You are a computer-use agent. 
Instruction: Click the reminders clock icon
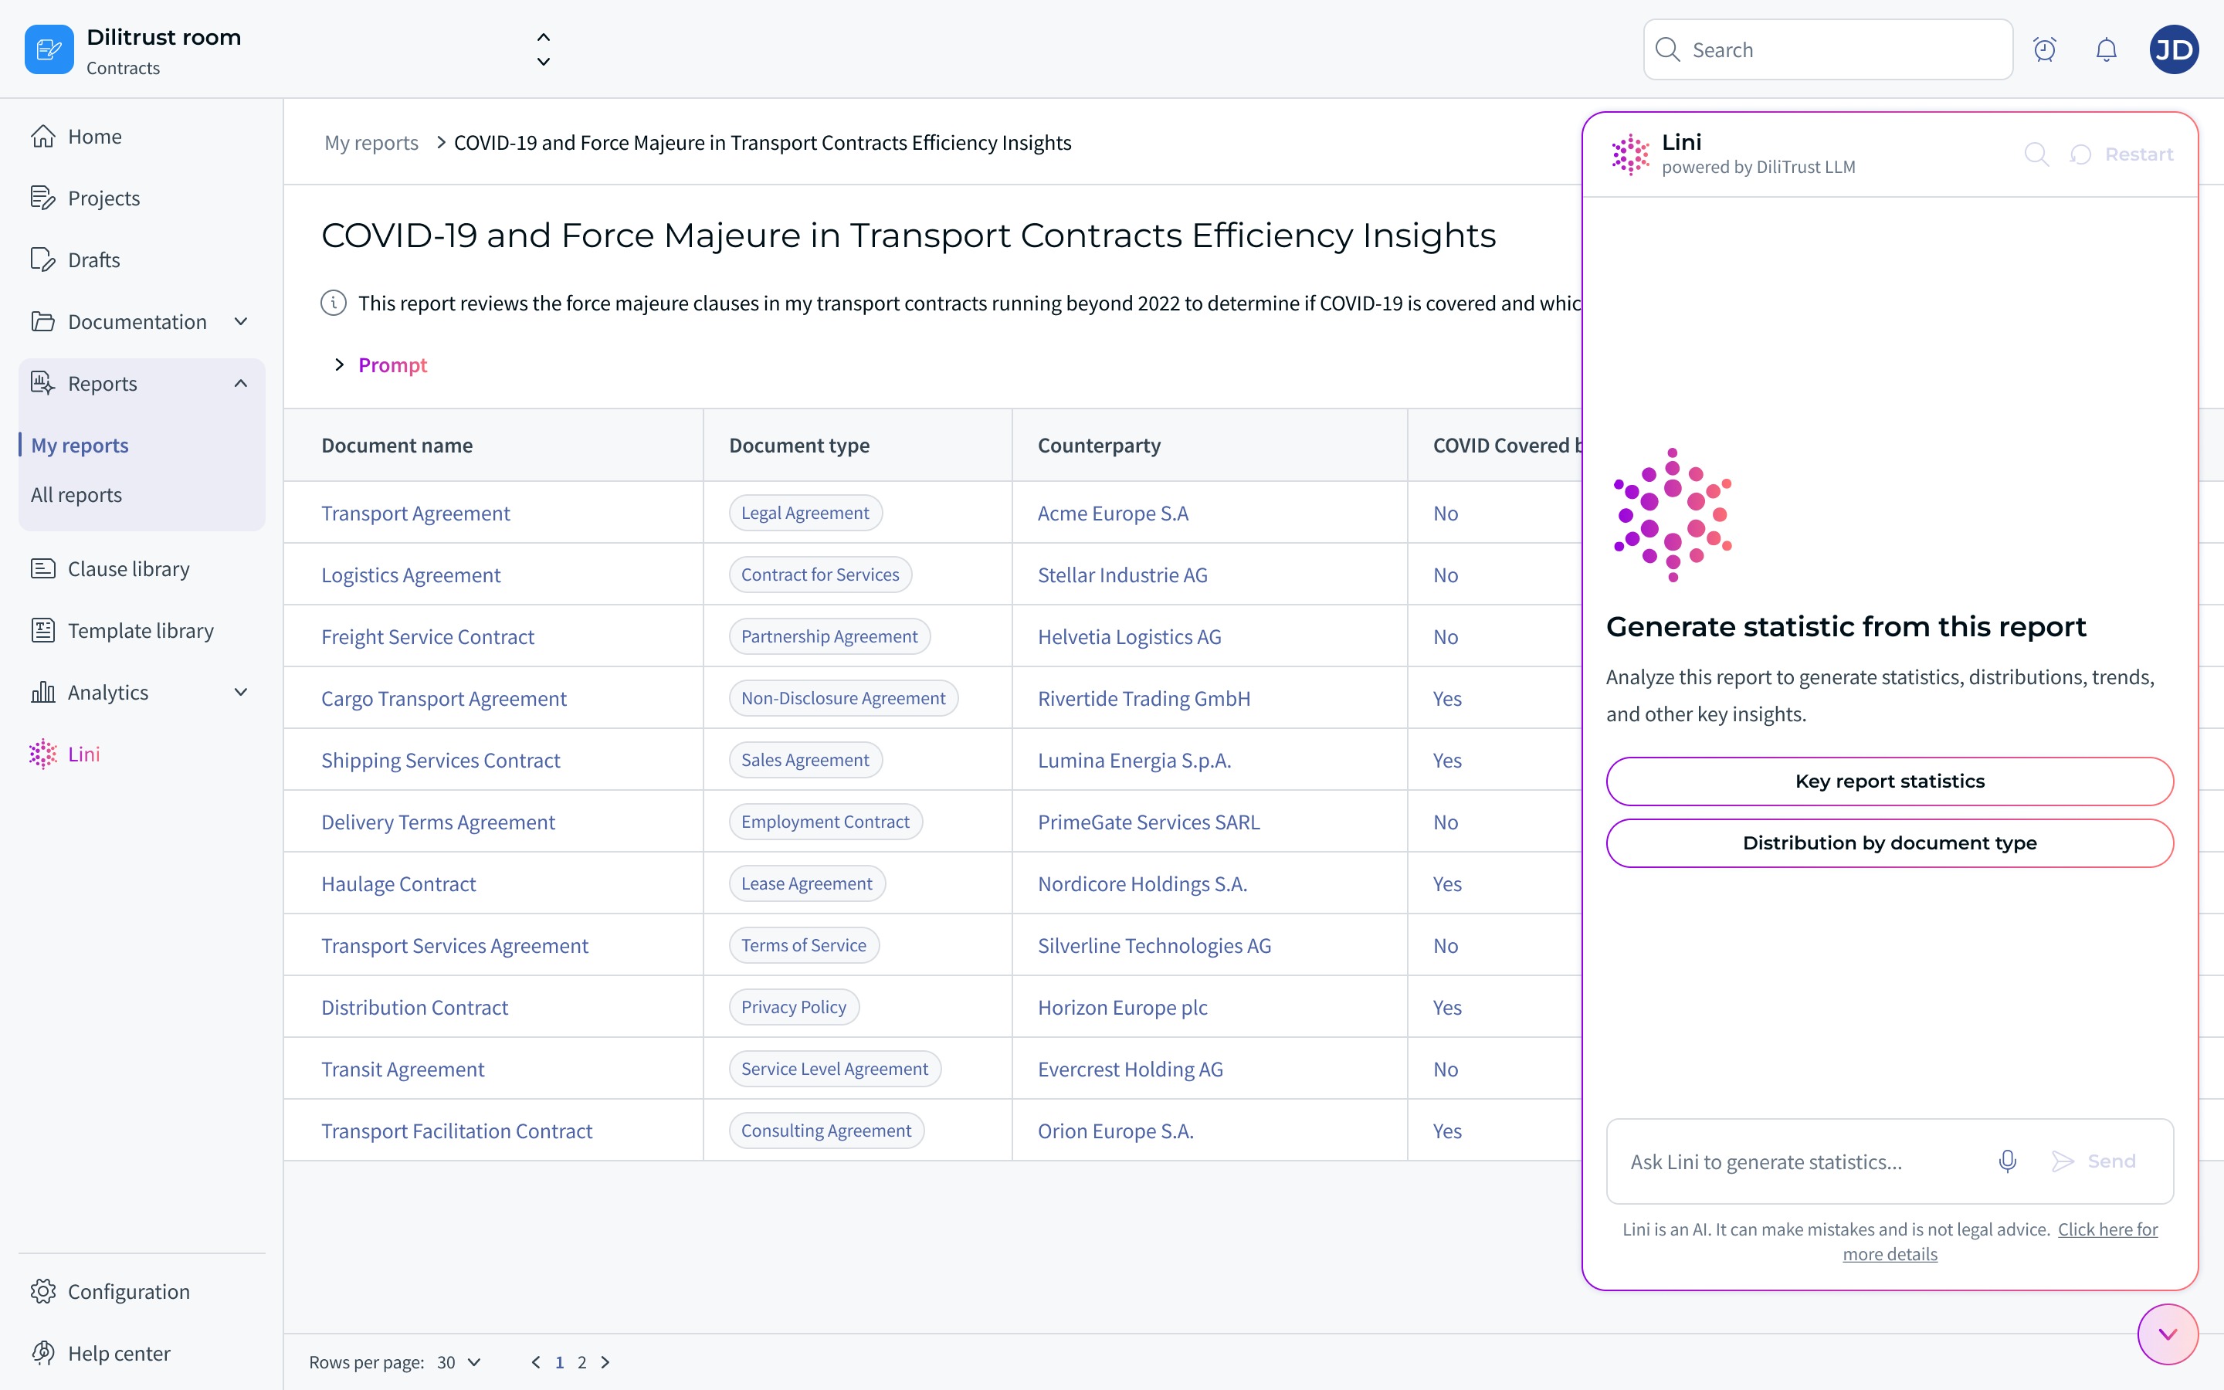pyautogui.click(x=2045, y=49)
